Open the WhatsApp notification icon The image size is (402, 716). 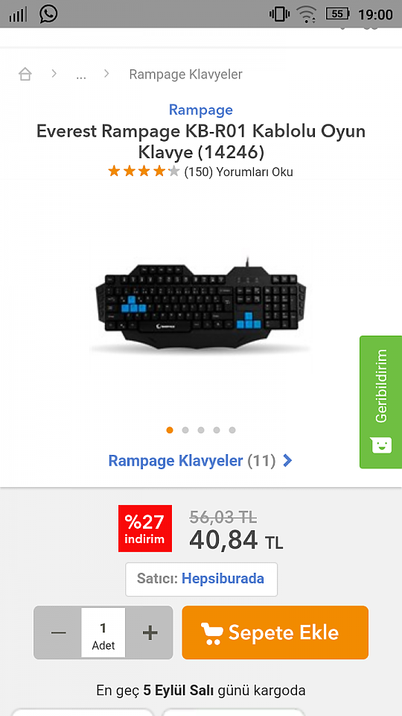pyautogui.click(x=48, y=13)
